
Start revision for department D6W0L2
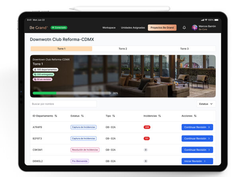(197, 161)
